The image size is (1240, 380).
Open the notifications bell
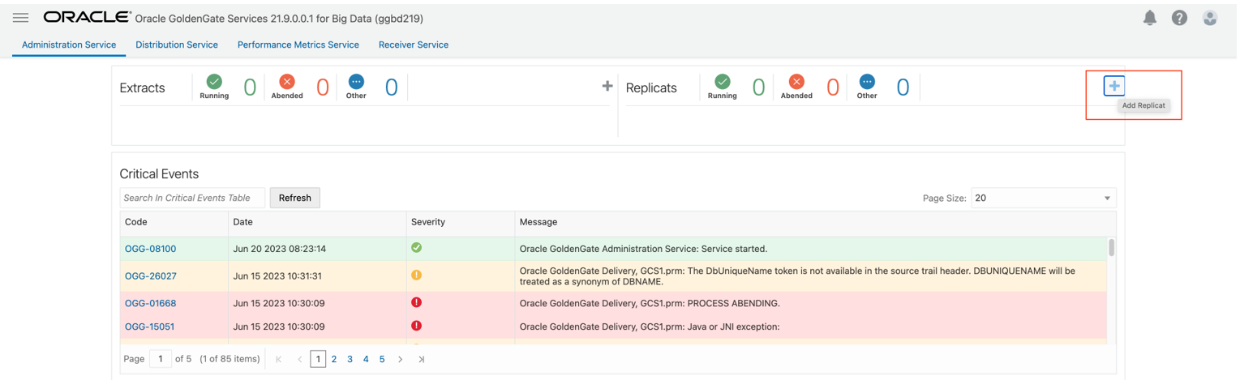pyautogui.click(x=1150, y=17)
